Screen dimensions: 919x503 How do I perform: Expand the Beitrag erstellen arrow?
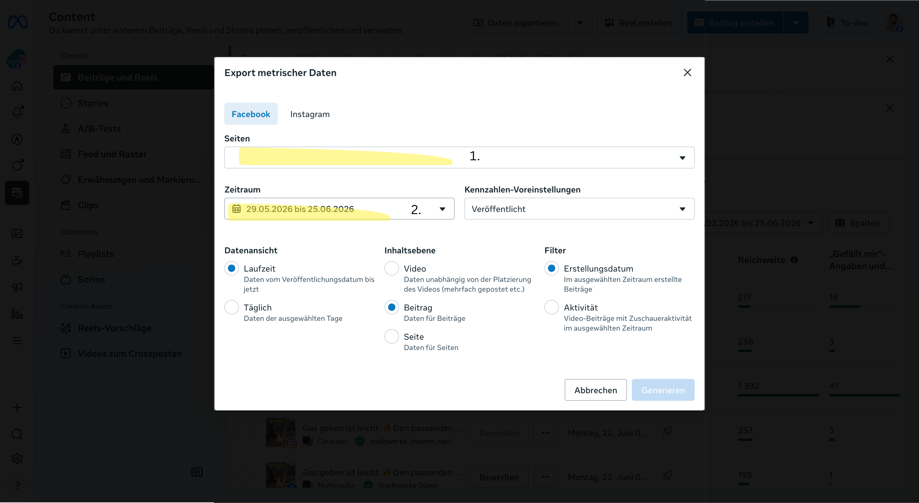[x=796, y=23]
